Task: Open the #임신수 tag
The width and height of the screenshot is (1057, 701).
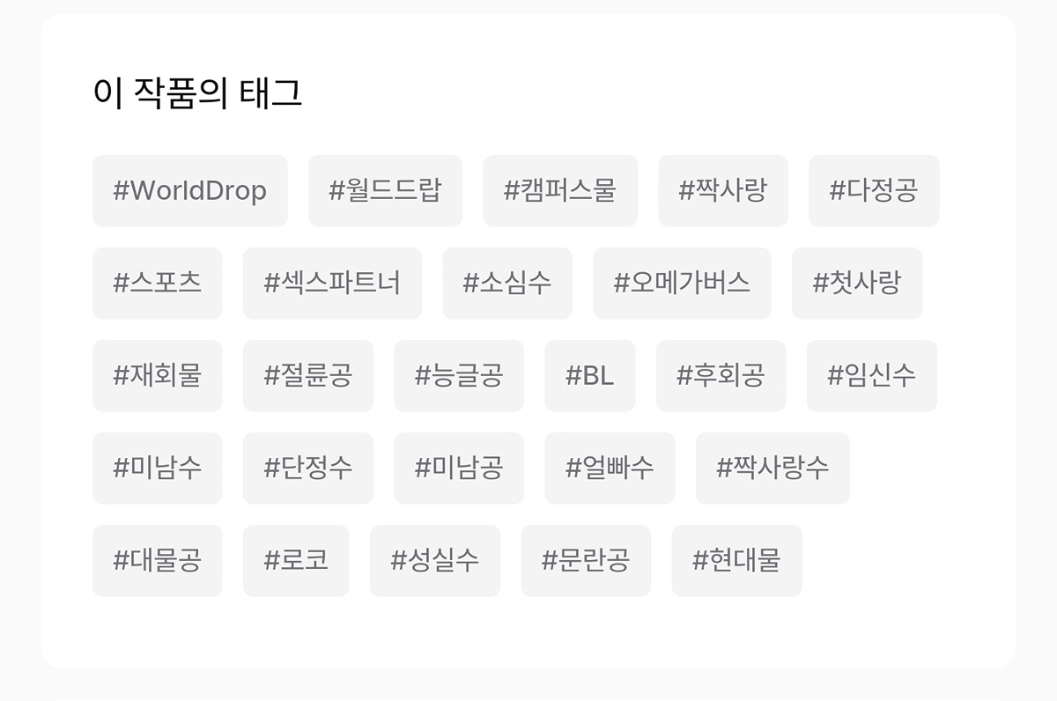Action: 871,375
